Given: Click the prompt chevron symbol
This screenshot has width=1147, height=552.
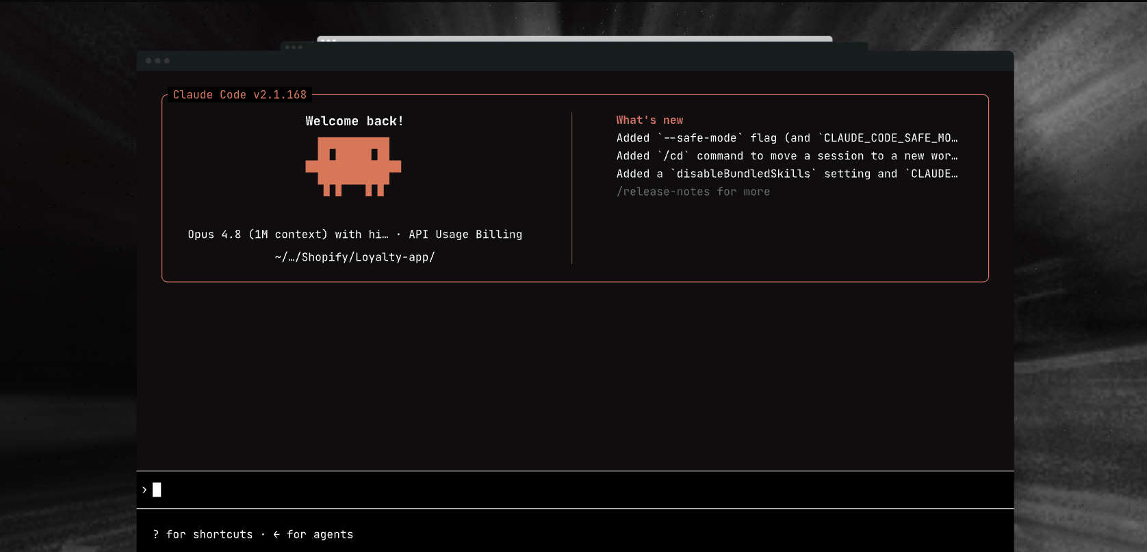Looking at the screenshot, I should coord(144,490).
